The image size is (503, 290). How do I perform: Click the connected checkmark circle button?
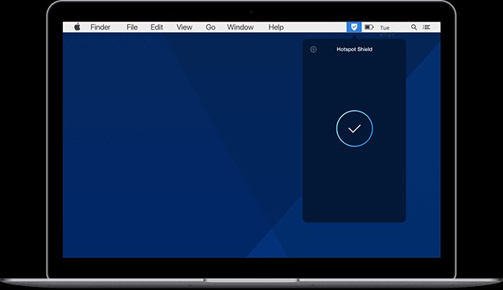pos(354,129)
